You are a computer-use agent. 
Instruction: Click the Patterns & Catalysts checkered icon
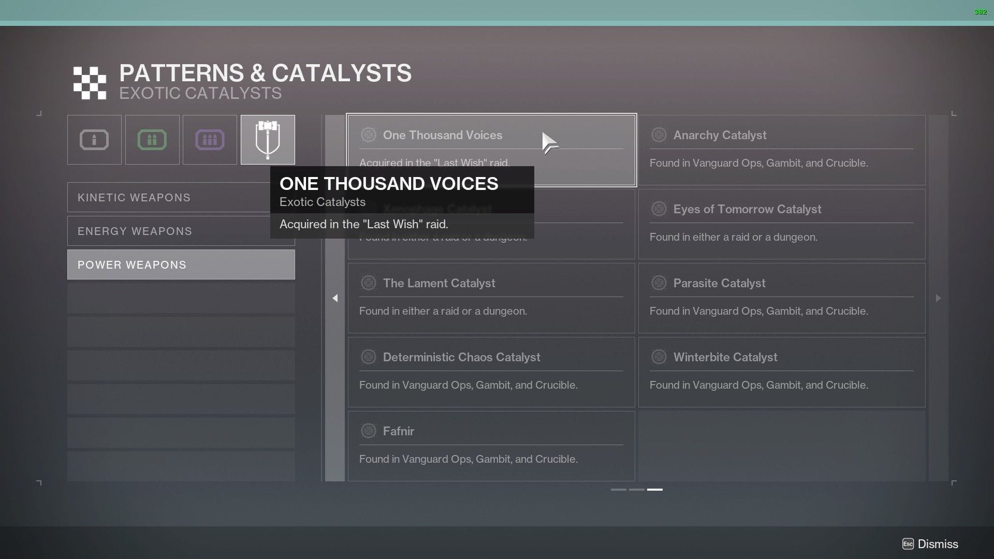click(x=90, y=83)
